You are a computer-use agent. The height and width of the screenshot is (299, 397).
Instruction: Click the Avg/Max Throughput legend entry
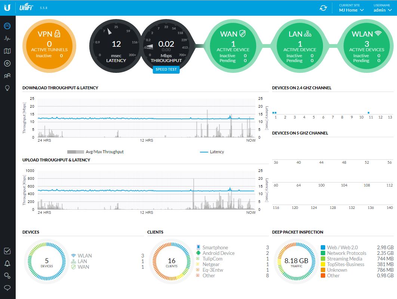click(95, 152)
